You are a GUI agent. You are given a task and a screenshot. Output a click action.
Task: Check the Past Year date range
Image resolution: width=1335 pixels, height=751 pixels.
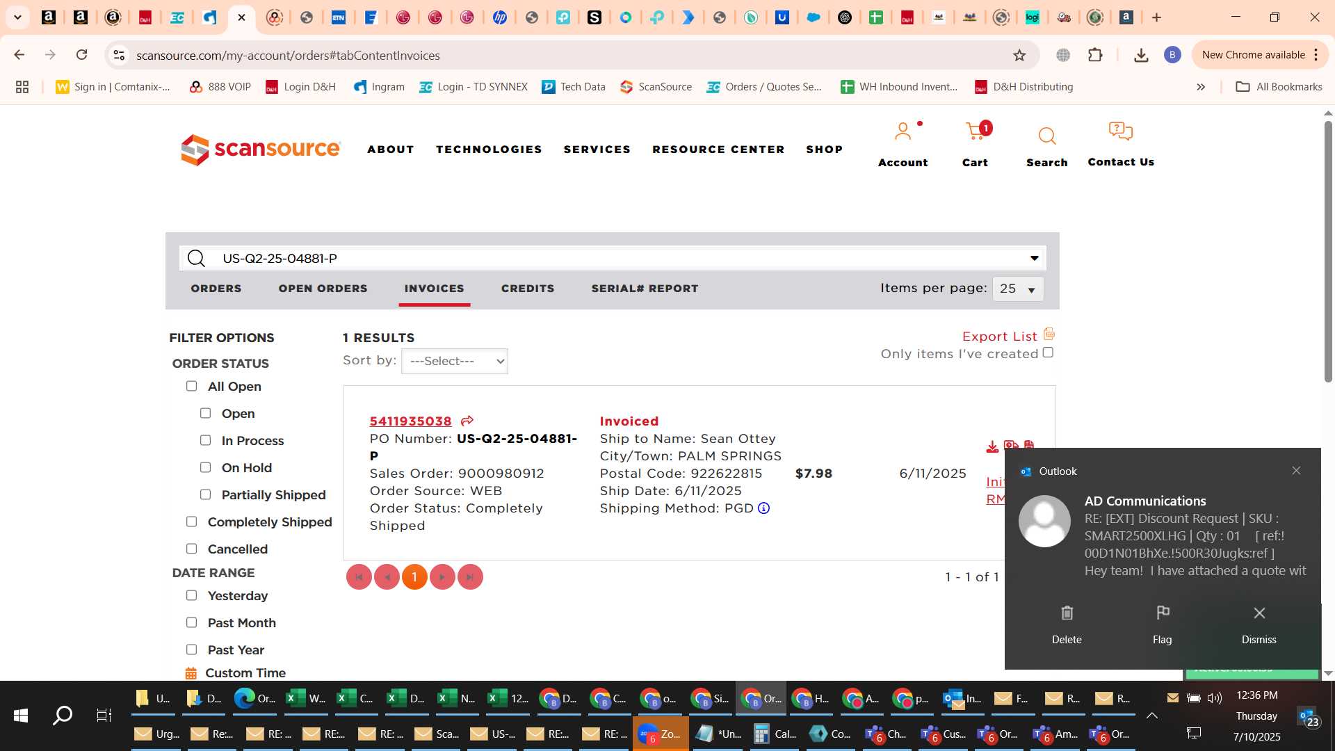coord(191,649)
